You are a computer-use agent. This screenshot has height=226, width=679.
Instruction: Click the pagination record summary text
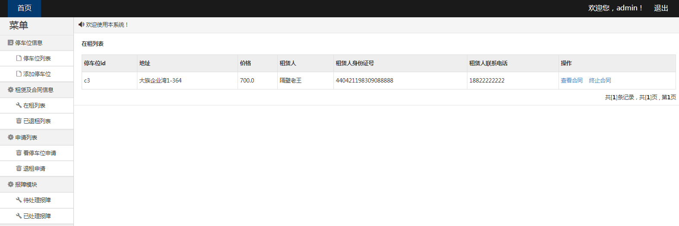tap(641, 97)
